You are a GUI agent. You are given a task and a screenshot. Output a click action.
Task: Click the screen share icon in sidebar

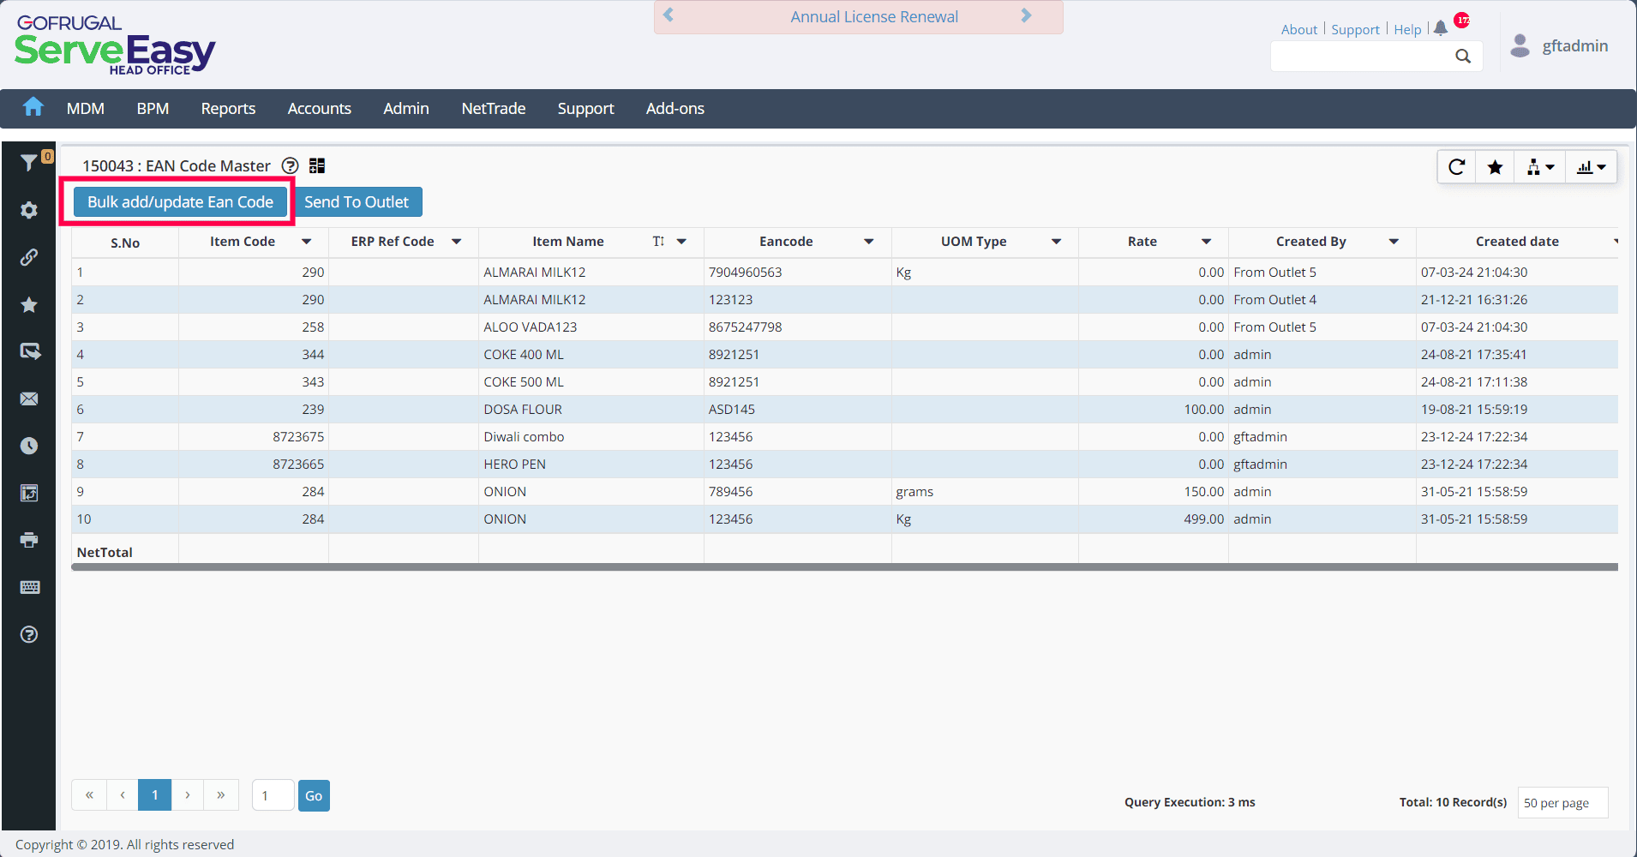coord(29,351)
